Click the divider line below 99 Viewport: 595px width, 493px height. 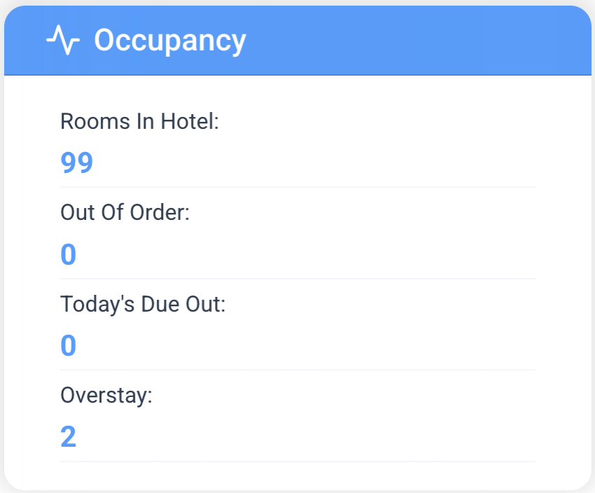coord(297,187)
